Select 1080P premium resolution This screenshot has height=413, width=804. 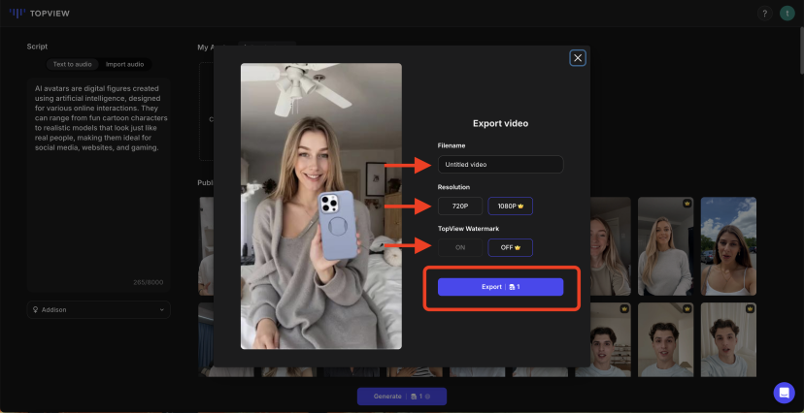tap(510, 206)
